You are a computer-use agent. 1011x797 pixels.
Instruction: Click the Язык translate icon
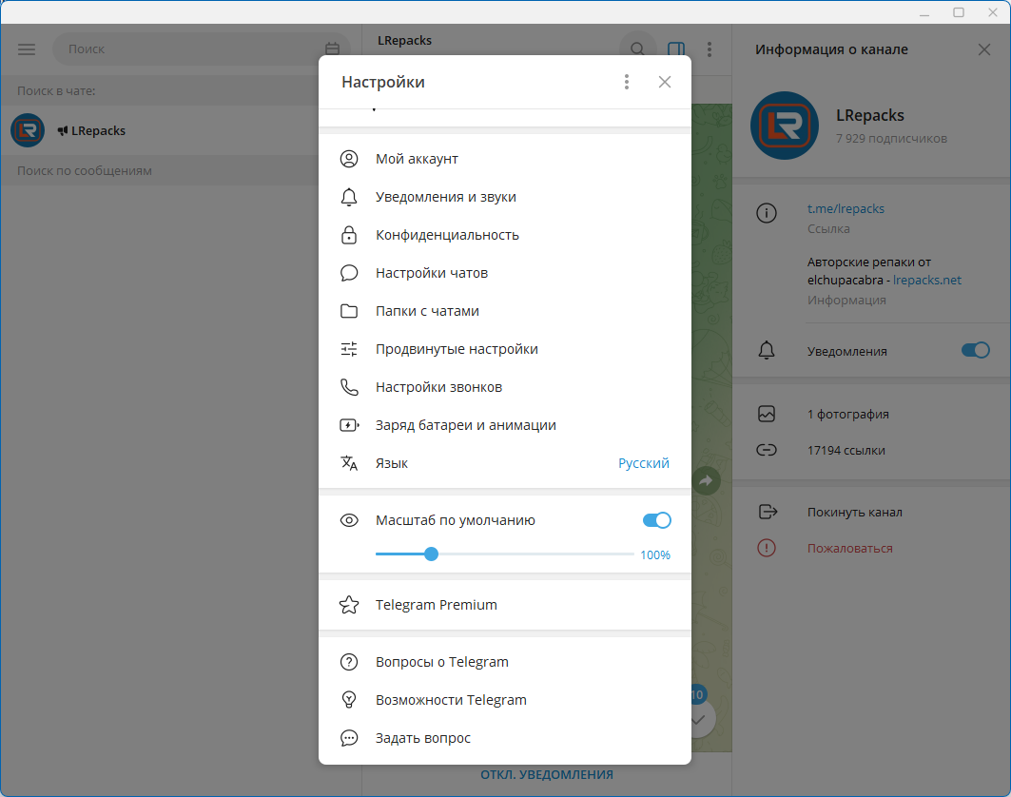(x=349, y=463)
